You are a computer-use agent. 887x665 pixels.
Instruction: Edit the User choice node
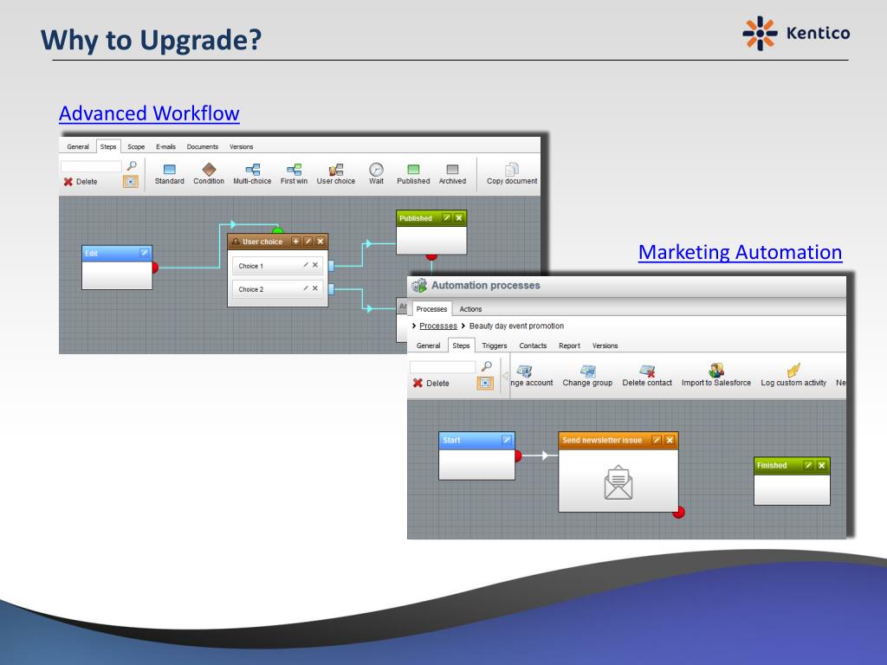(x=308, y=242)
